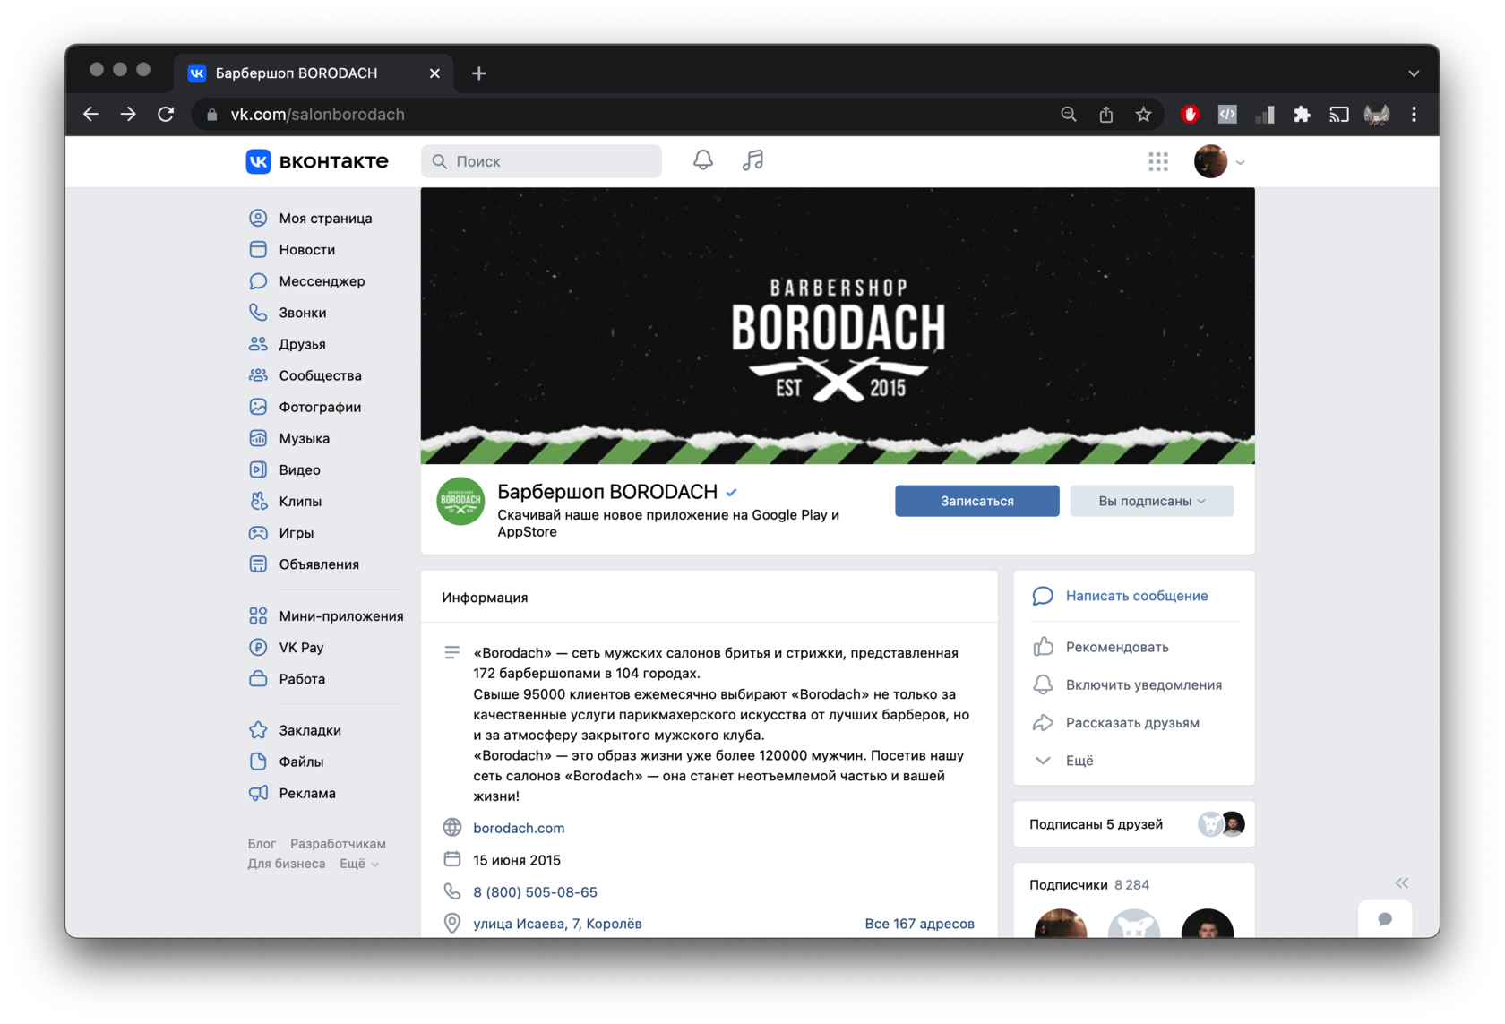Open Музыка from the left menu
The image size is (1505, 1024).
tap(304, 438)
